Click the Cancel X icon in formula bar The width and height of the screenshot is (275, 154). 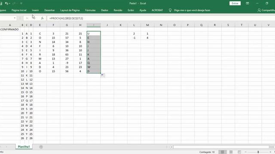(x=27, y=18)
